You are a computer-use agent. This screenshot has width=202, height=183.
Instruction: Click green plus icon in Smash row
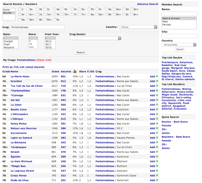[157, 152]
